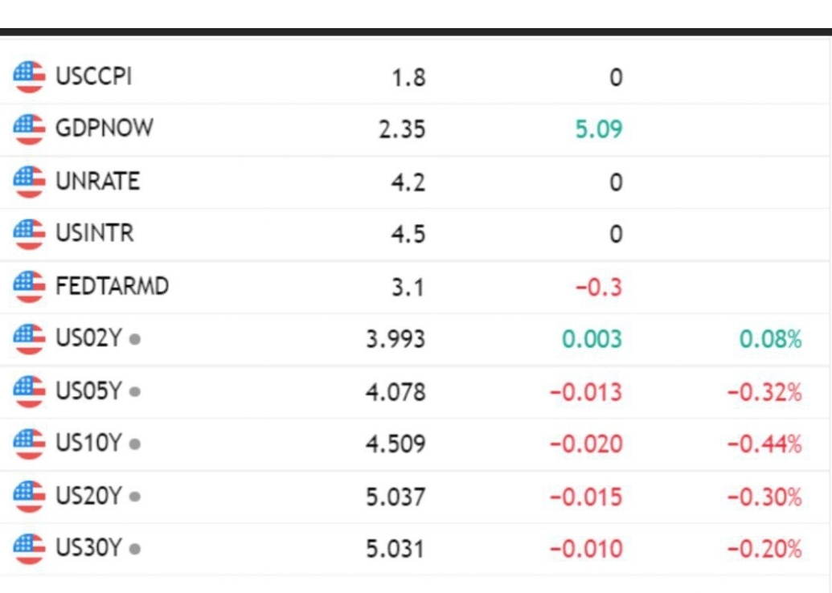Image resolution: width=832 pixels, height=593 pixels.
Task: Select the UNRATE symbol label
Action: point(97,182)
